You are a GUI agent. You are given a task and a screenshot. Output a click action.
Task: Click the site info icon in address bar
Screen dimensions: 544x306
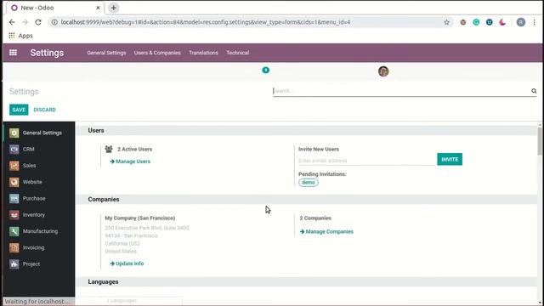tap(54, 22)
